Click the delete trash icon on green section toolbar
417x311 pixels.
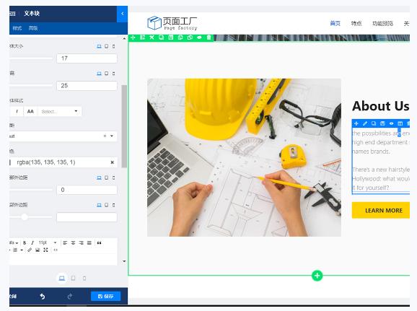(x=208, y=38)
